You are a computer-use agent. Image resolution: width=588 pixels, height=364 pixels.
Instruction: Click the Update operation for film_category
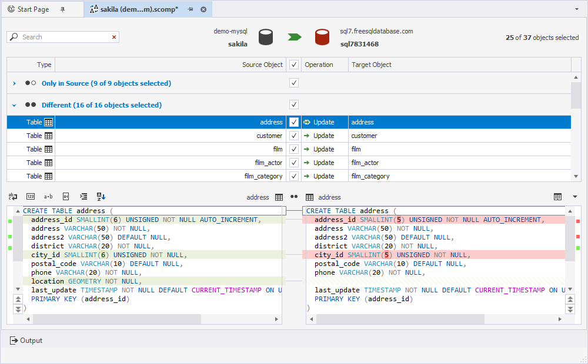coord(323,176)
